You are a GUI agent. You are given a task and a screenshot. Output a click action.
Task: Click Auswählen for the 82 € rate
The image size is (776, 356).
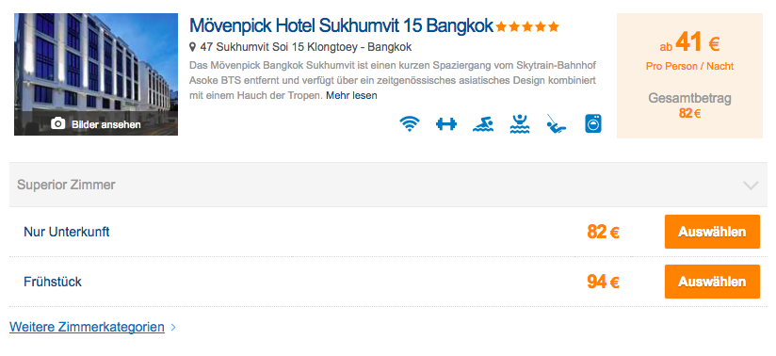(x=712, y=232)
